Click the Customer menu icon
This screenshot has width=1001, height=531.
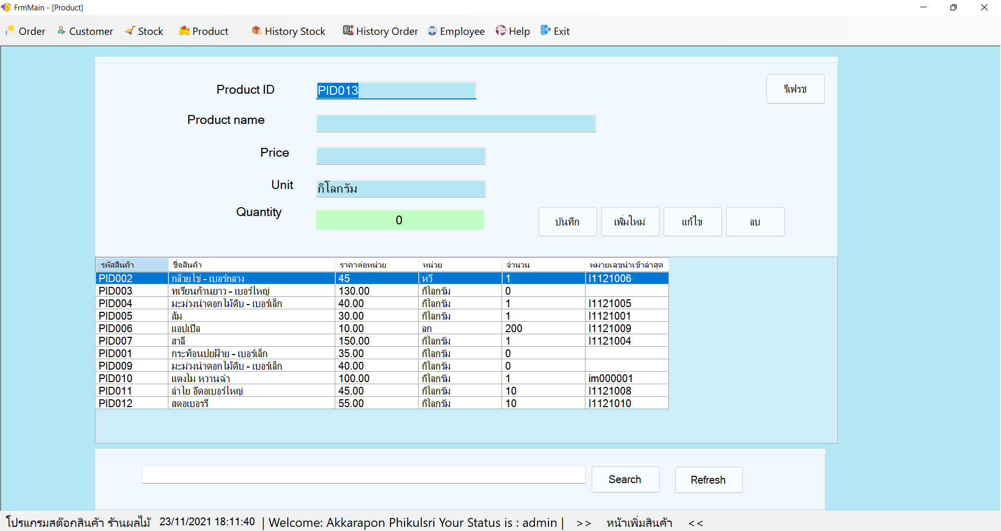62,31
